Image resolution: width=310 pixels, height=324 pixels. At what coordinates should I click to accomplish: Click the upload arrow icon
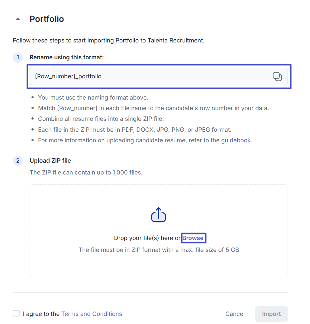(x=159, y=215)
